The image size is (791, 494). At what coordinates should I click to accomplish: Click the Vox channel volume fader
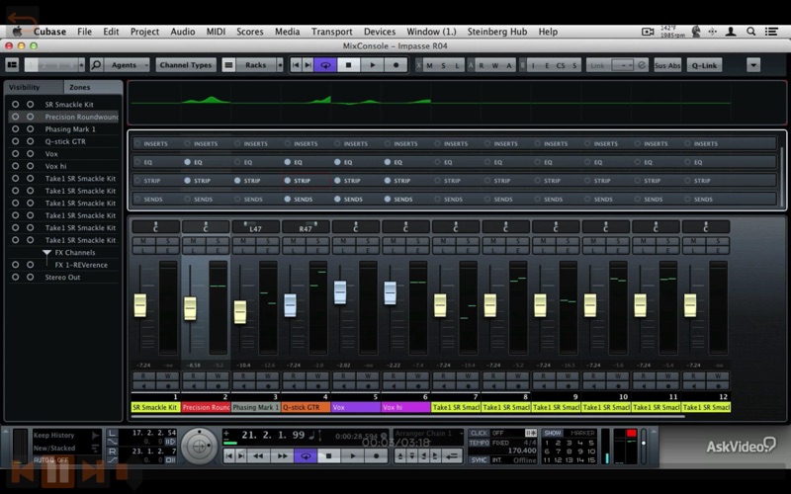pyautogui.click(x=340, y=292)
